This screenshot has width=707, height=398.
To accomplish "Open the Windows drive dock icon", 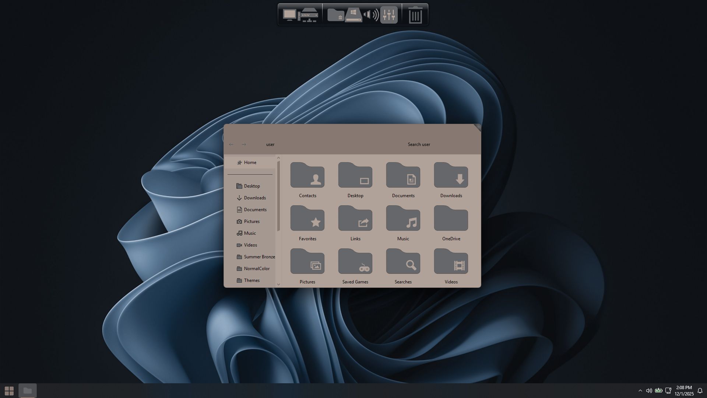I will pyautogui.click(x=353, y=15).
